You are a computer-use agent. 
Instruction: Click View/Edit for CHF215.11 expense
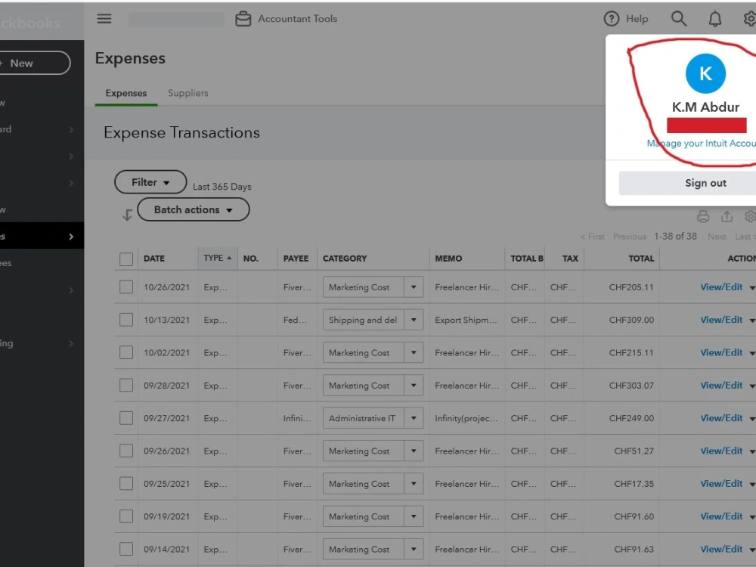pos(721,352)
